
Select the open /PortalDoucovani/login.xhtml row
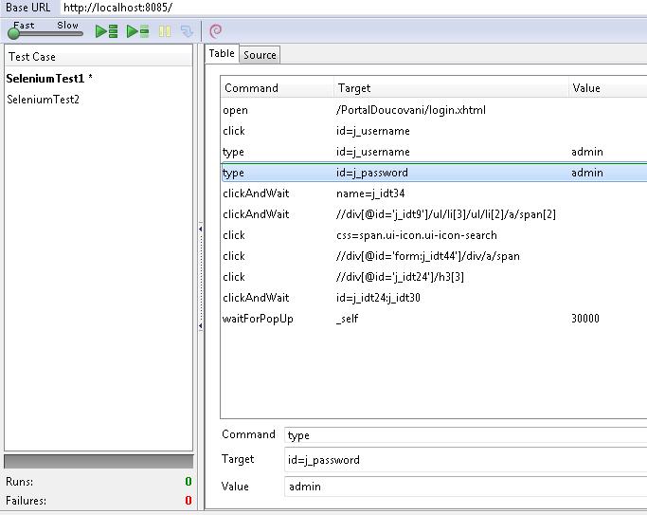click(434, 110)
